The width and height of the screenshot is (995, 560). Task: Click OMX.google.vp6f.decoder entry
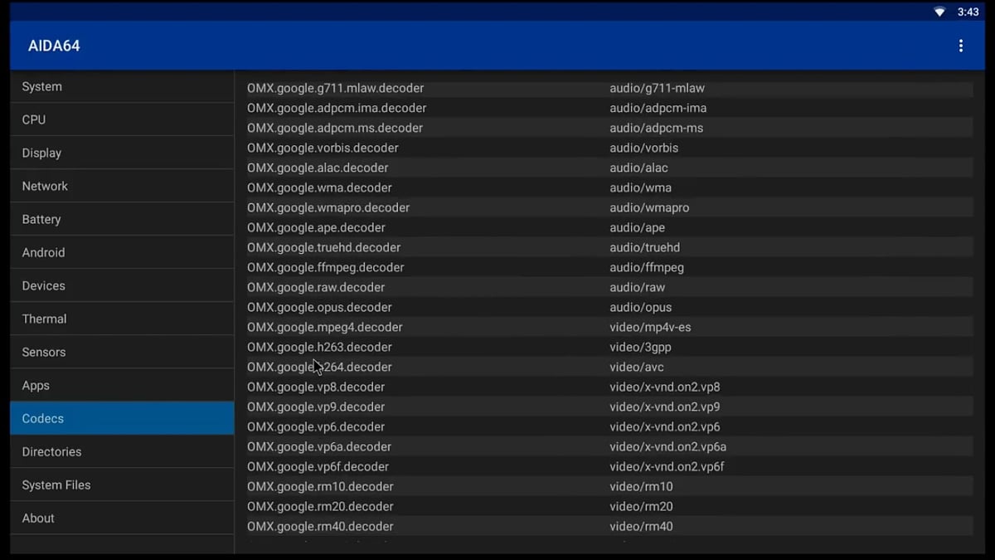(x=609, y=466)
